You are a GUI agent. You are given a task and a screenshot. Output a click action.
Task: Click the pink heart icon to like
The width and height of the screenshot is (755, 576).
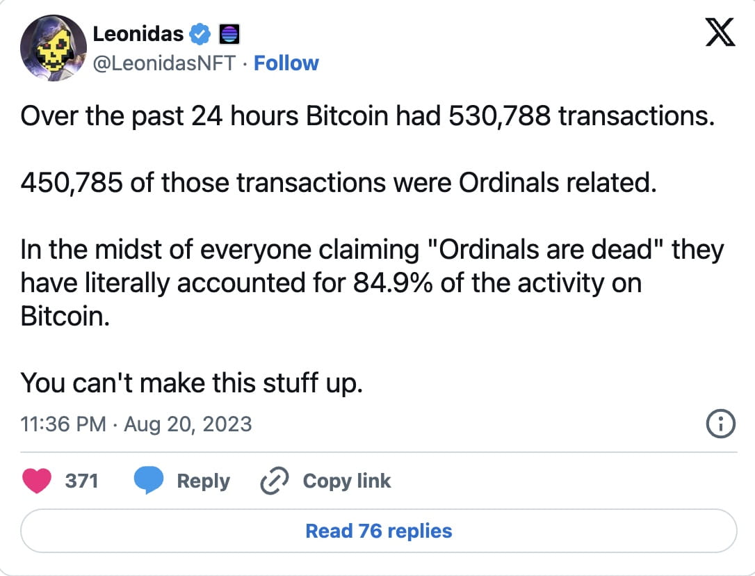[x=37, y=480]
